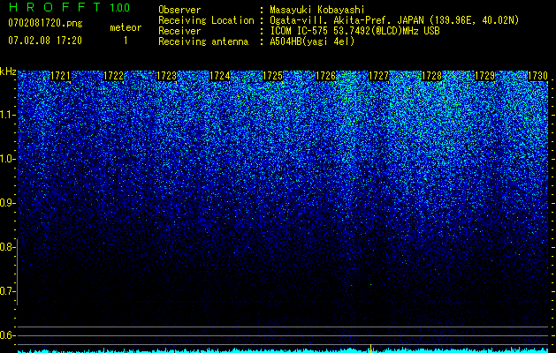Click the 0.9 frequency axis label

coord(6,203)
